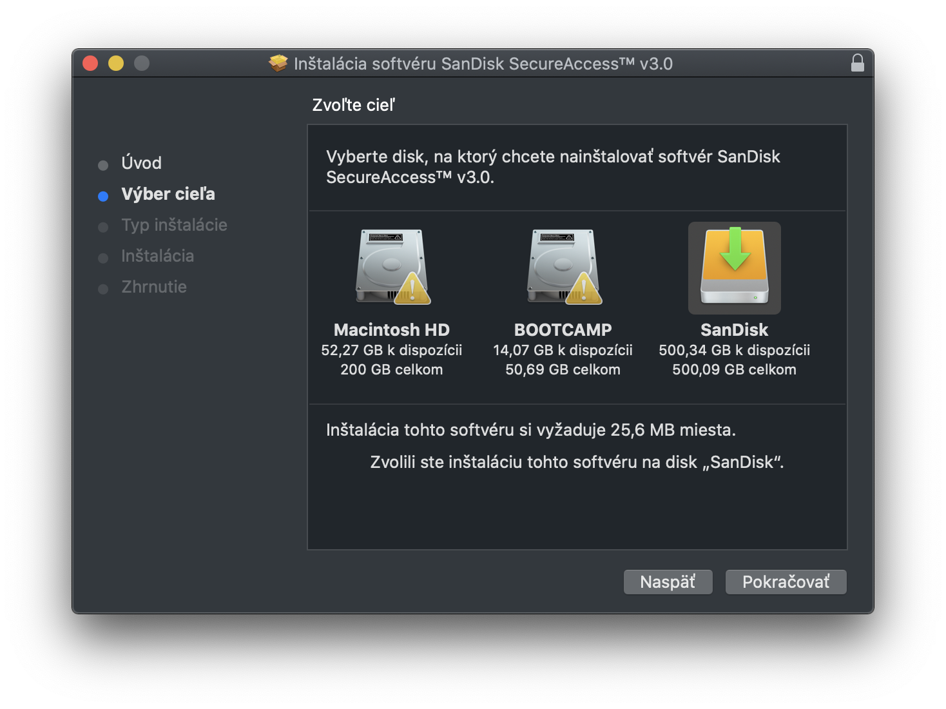Viewport: 946px width, 709px height.
Task: Select the Macintosh HD disk icon
Action: [x=392, y=267]
